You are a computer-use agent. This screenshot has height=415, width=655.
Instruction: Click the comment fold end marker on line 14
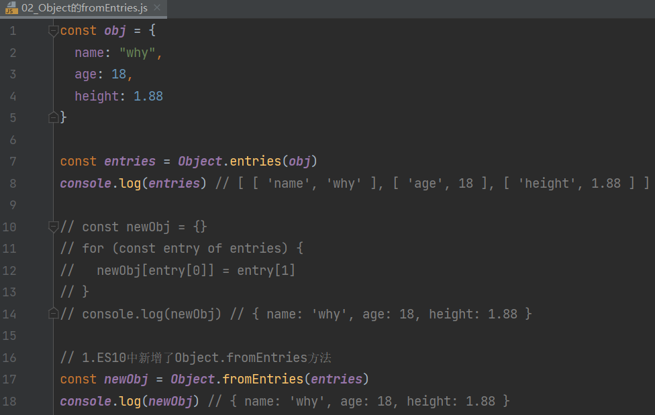53,314
